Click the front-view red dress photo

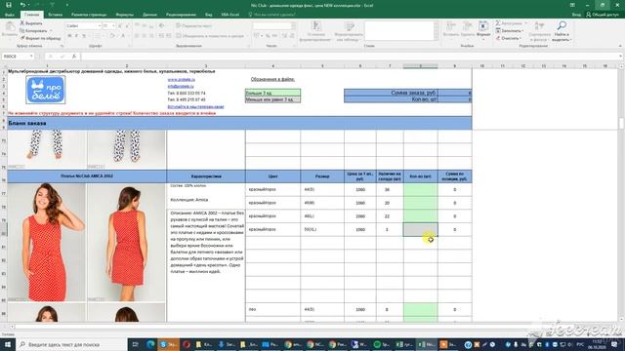(x=46, y=242)
